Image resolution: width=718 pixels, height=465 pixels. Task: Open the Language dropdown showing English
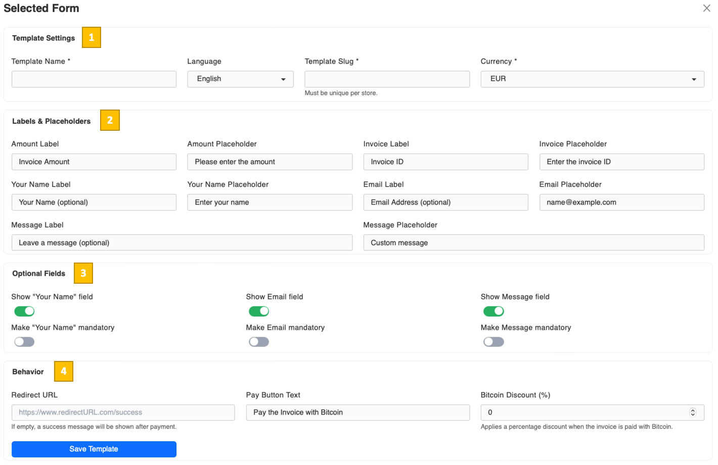(x=240, y=79)
